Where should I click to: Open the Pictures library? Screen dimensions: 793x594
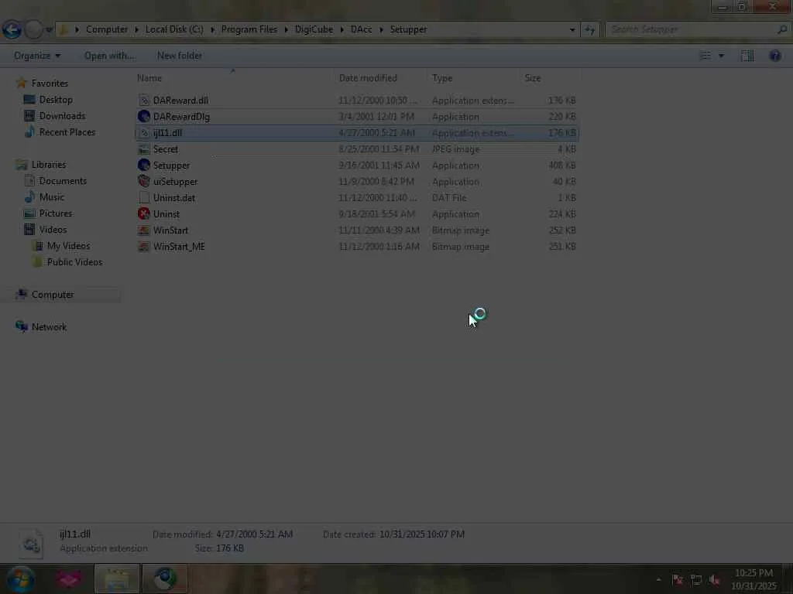(56, 213)
